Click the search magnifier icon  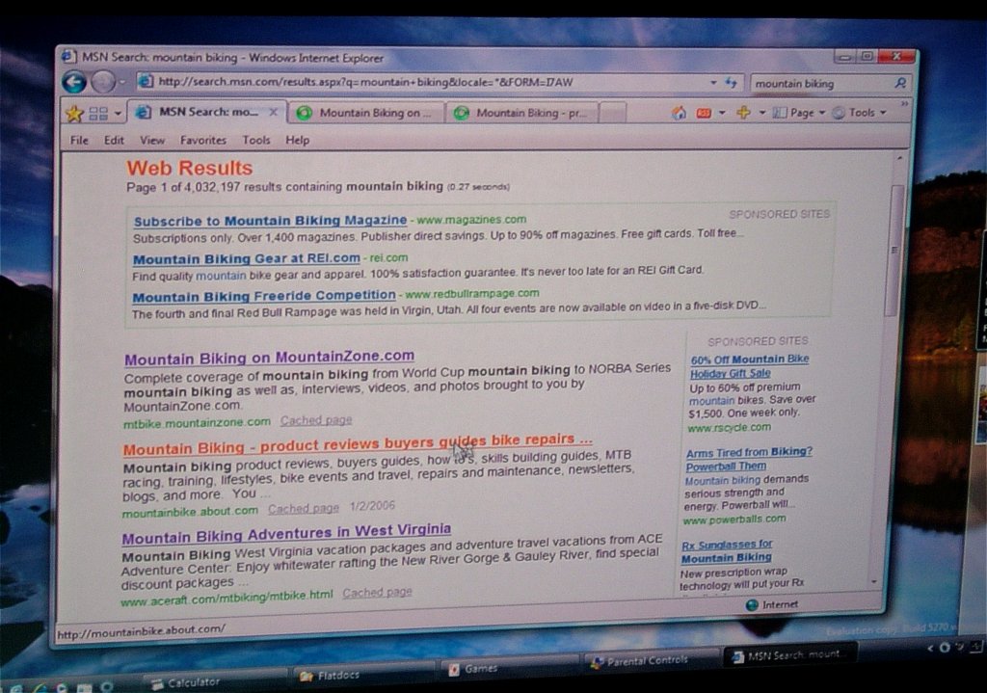[x=900, y=84]
